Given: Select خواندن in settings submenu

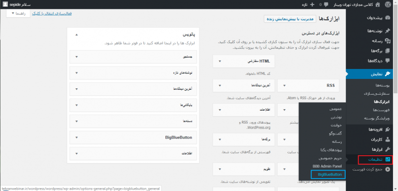Looking at the screenshot, I should point(336,126).
